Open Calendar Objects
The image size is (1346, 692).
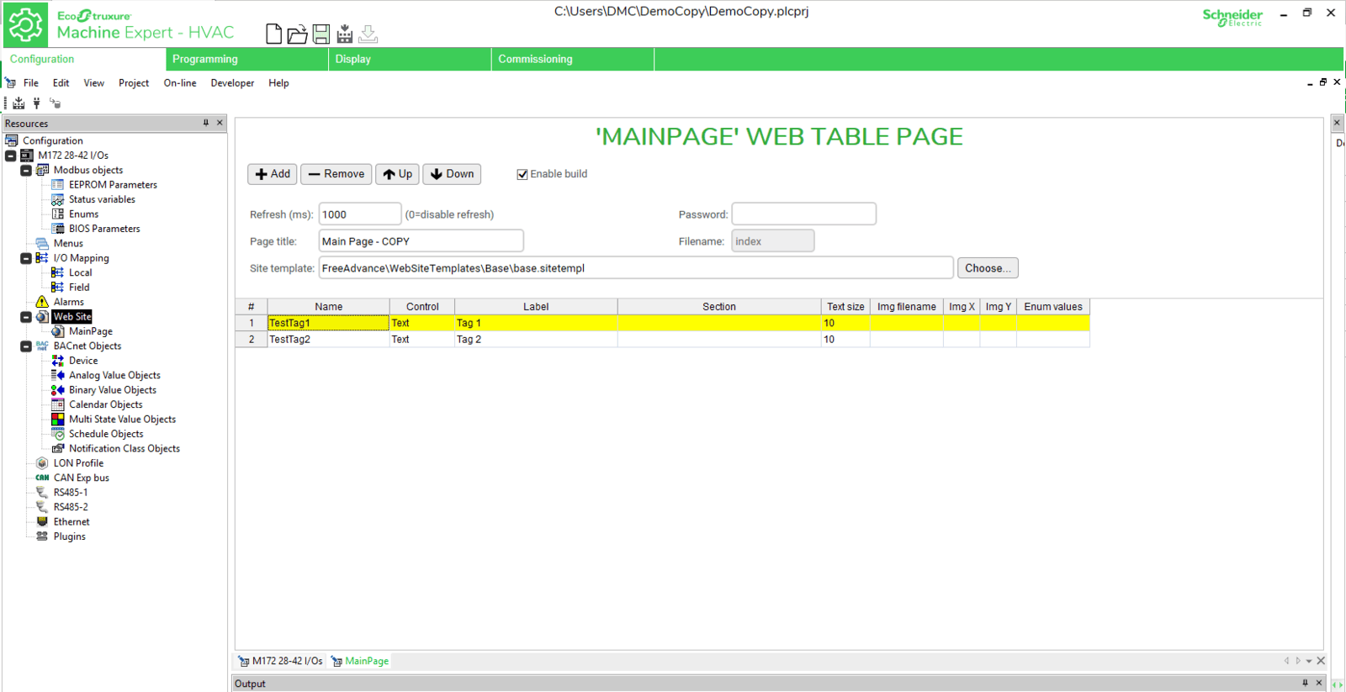(105, 404)
